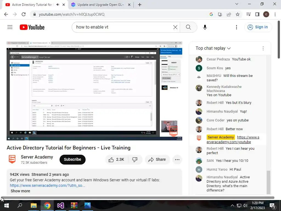The height and width of the screenshot is (211, 281).
Task: Click the install app icon in address bar
Action: [x=220, y=14]
